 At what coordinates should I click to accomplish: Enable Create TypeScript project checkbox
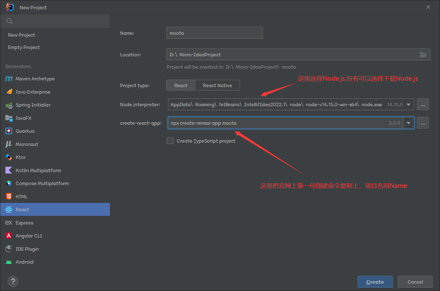(170, 141)
